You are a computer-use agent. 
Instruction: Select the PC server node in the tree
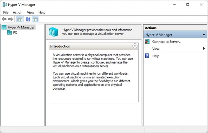pyautogui.click(x=15, y=32)
